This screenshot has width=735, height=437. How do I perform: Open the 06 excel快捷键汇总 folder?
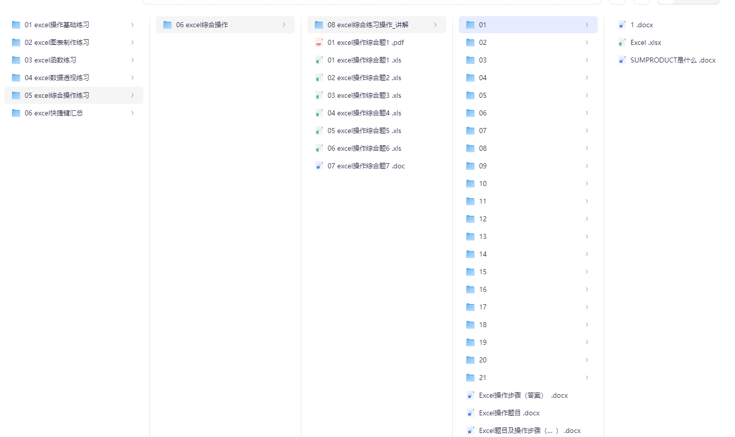tap(54, 113)
